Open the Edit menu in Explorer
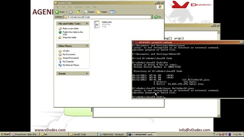 point(63,7)
